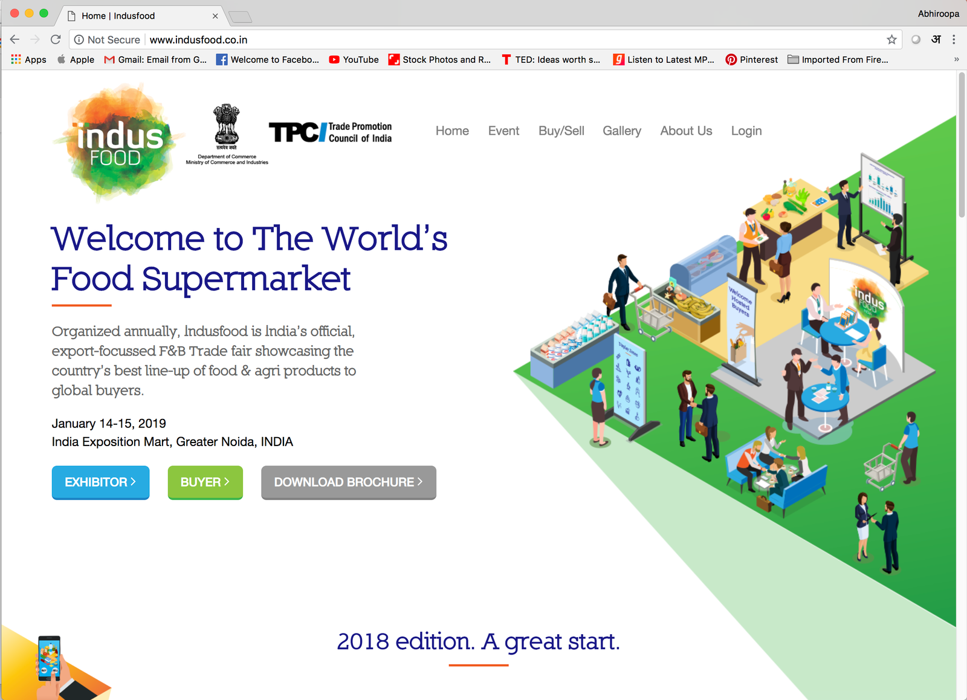Screen dimensions: 967x700
Task: Click the EXHIBITOR button
Action: 100,482
